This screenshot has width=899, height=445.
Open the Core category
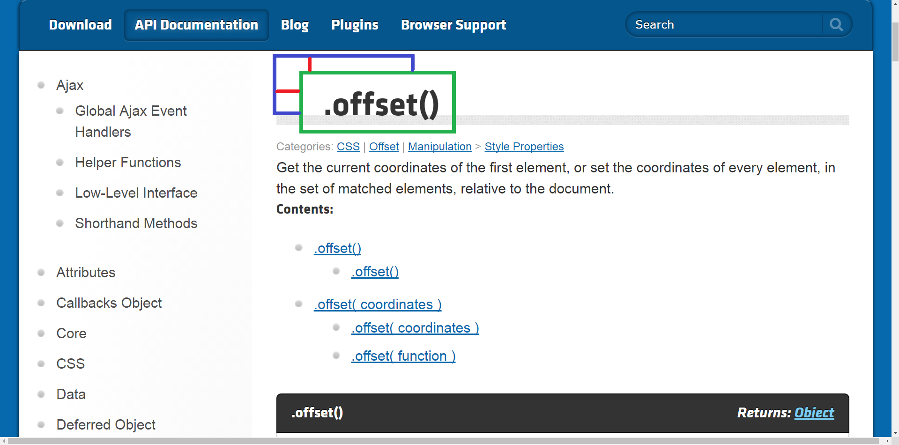tap(71, 334)
